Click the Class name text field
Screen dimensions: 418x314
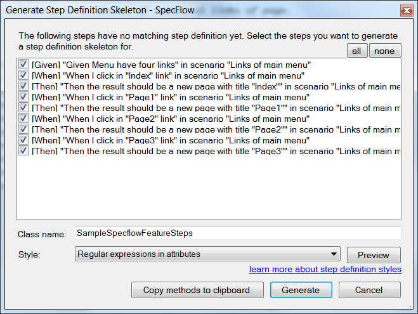coord(237,233)
